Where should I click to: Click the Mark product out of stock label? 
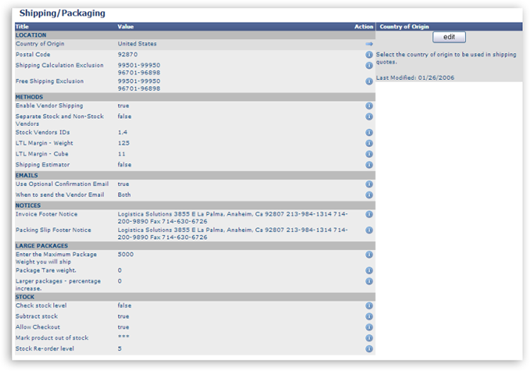point(52,338)
